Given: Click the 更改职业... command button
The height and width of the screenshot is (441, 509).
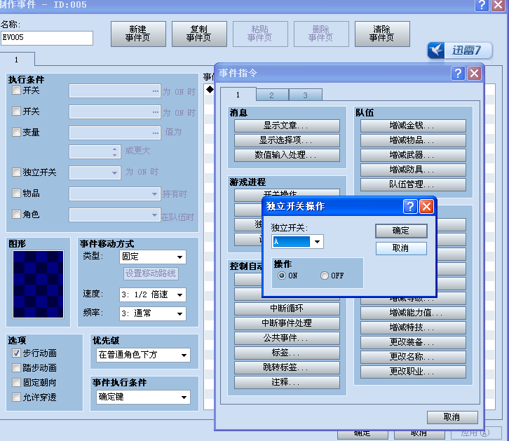Looking at the screenshot, I should tap(413, 372).
